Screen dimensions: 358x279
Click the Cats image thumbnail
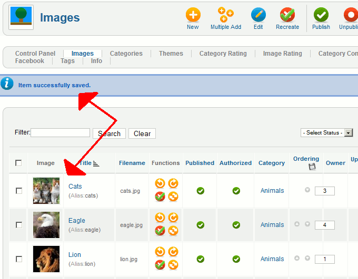point(46,191)
